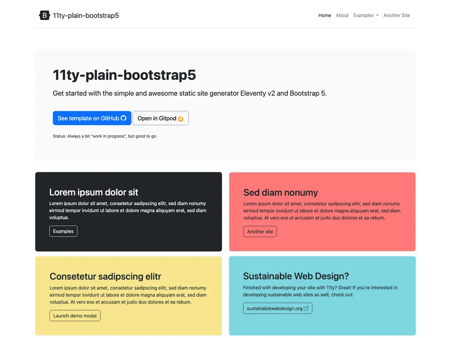Viewport: 451px width, 338px height.
Task: Click the Sed diam nonumy card heading
Action: [x=280, y=192]
